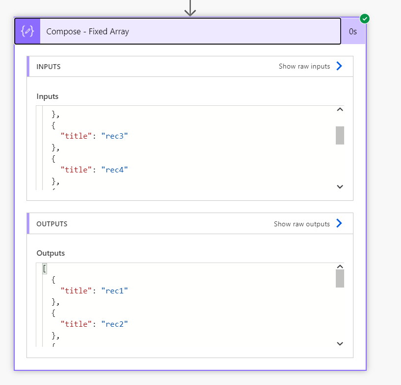This screenshot has height=385, width=401.
Task: Click the Outputs box scrollbar thumb
Action: [340, 279]
